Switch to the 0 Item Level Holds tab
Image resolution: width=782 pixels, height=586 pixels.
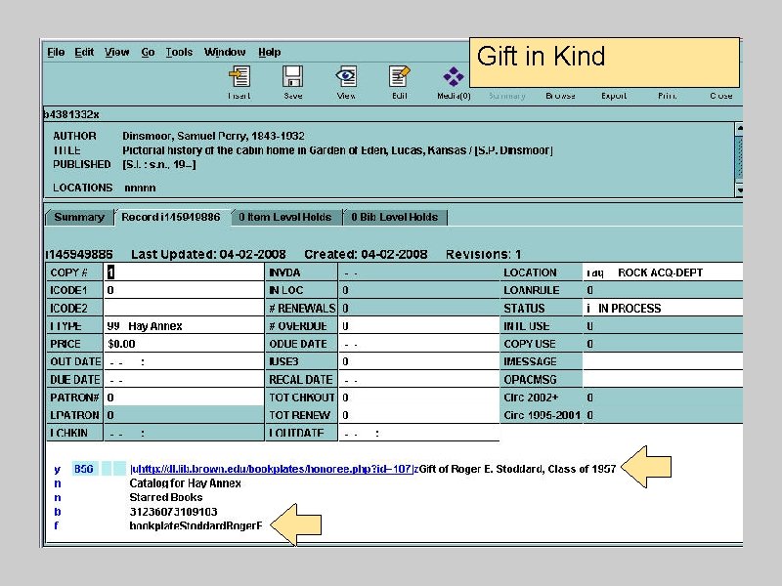coord(285,217)
